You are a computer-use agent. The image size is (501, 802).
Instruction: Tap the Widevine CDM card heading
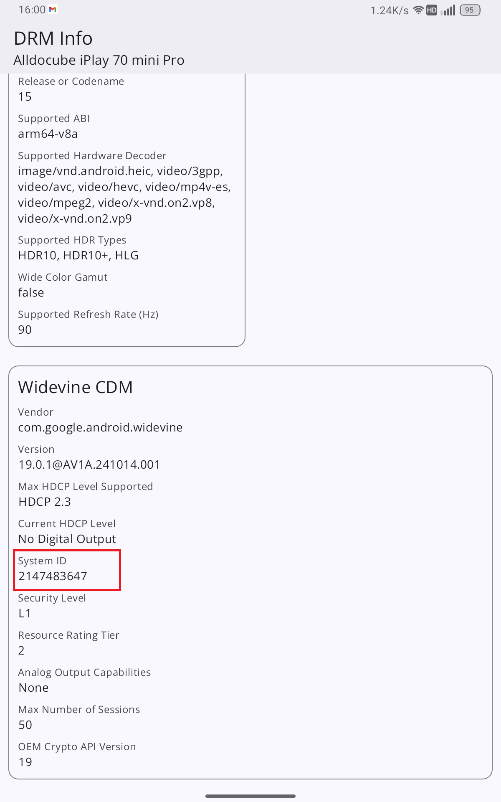tap(76, 387)
